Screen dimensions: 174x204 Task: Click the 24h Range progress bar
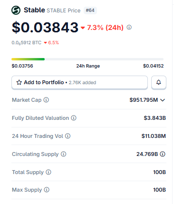click(x=87, y=59)
